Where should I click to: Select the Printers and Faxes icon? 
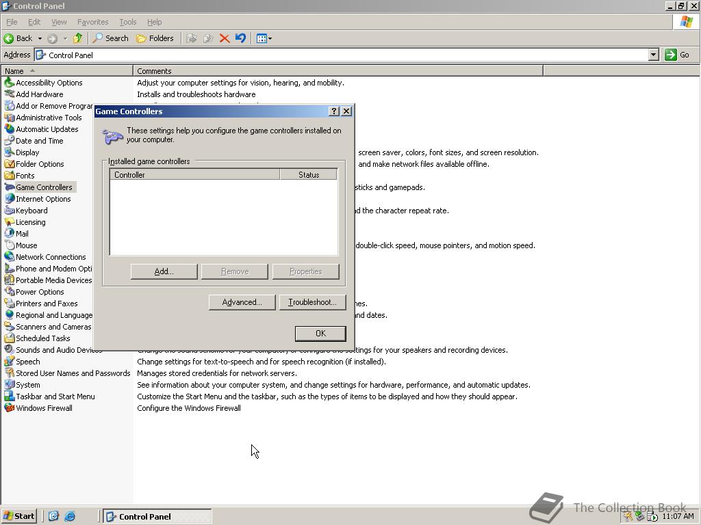9,303
